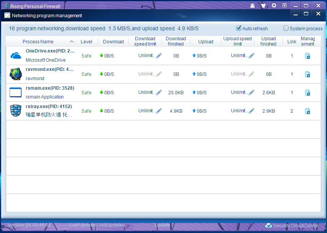Viewport: 327px width, 233px height.
Task: Sort by Download column header
Action: (x=113, y=42)
